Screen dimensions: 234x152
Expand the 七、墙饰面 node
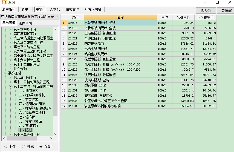(16, 117)
